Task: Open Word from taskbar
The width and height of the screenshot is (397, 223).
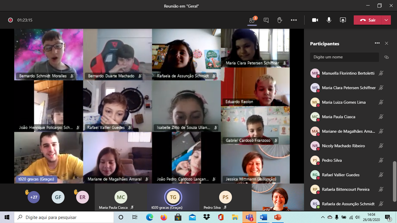Action: pos(263,217)
